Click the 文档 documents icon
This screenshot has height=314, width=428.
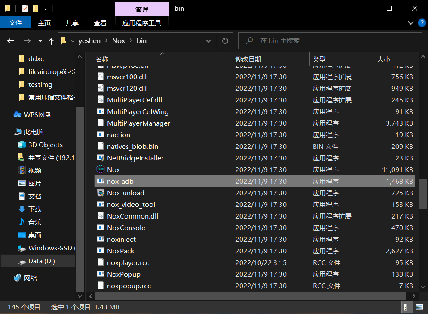point(21,196)
